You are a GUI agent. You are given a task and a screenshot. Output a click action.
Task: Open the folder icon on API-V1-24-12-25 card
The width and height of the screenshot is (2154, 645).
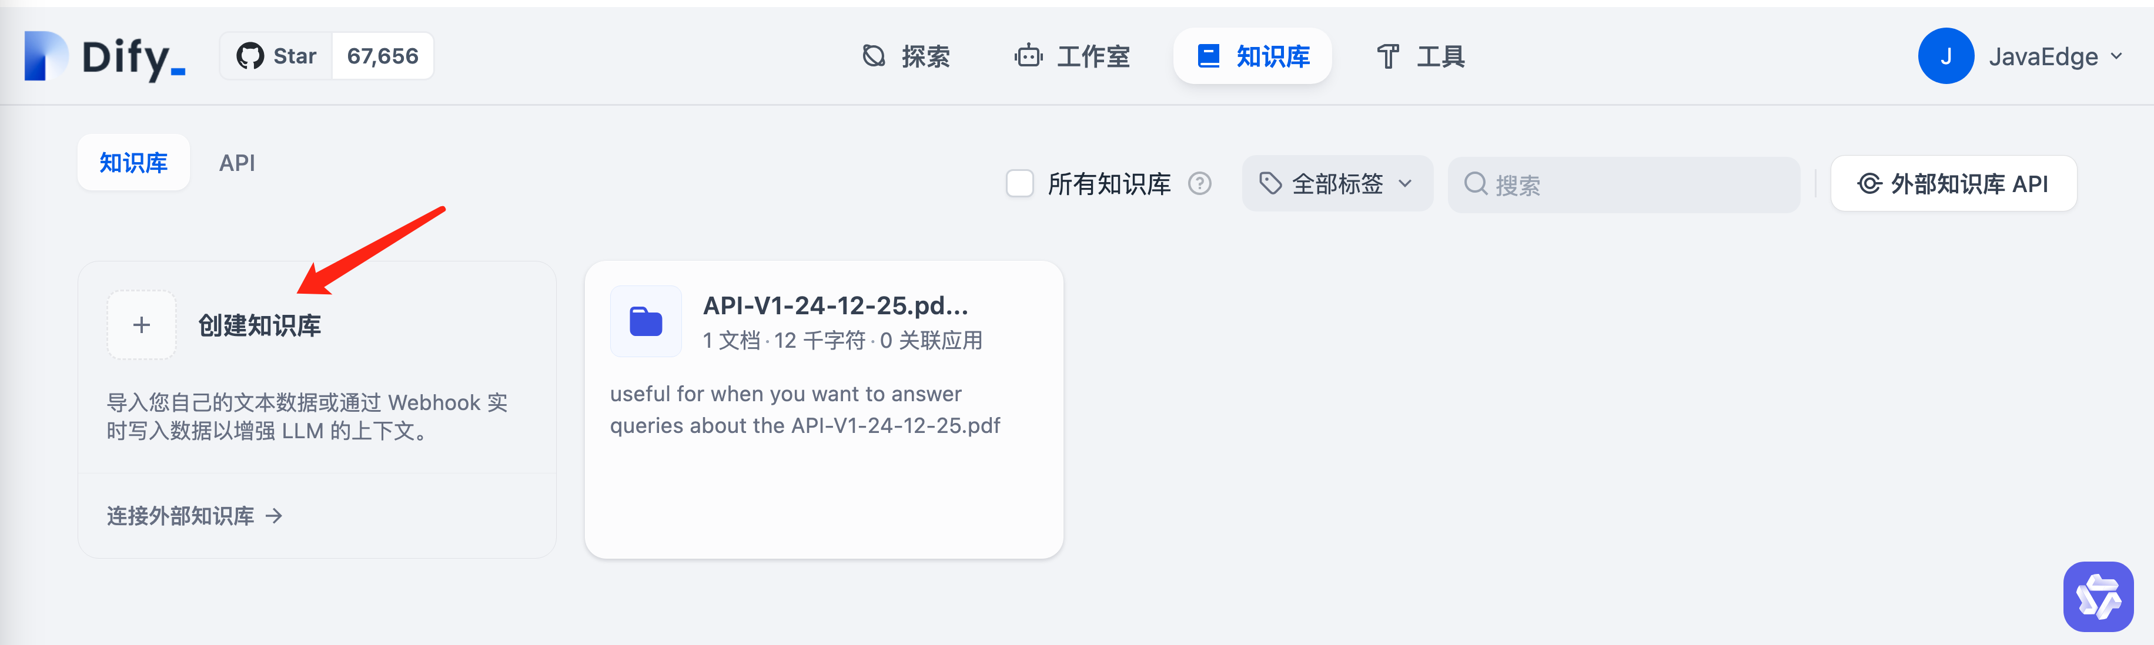pos(645,322)
